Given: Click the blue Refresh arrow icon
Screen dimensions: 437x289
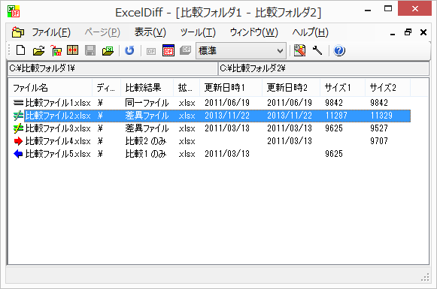Looking at the screenshot, I should tap(129, 50).
